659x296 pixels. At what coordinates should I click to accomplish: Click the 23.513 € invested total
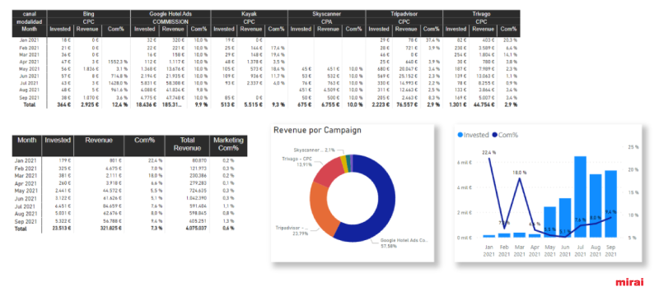[62, 229]
